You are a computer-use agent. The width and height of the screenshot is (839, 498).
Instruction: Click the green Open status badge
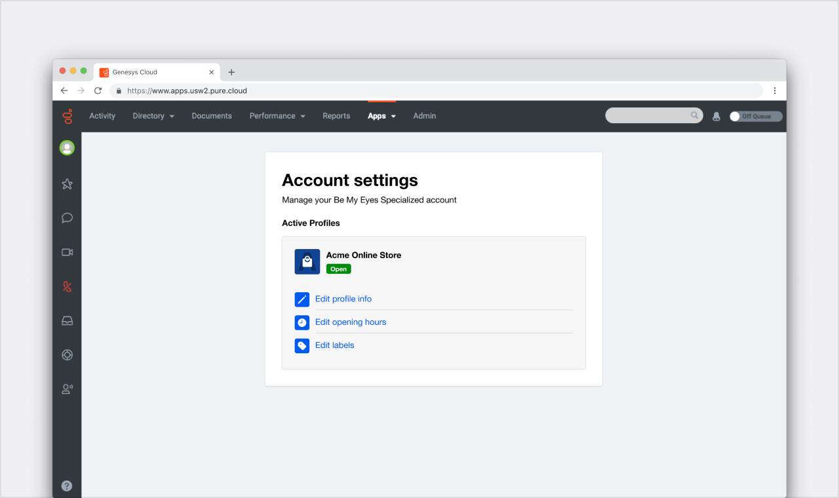(x=339, y=269)
